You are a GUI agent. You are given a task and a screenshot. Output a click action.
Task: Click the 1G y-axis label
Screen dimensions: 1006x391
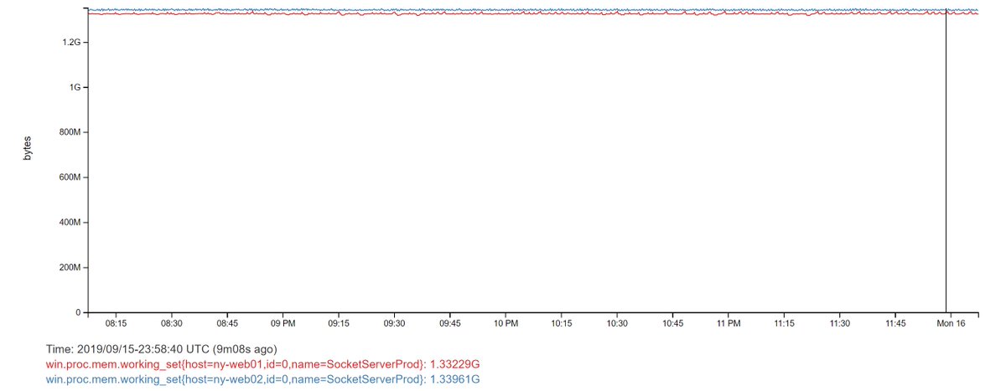click(x=74, y=87)
